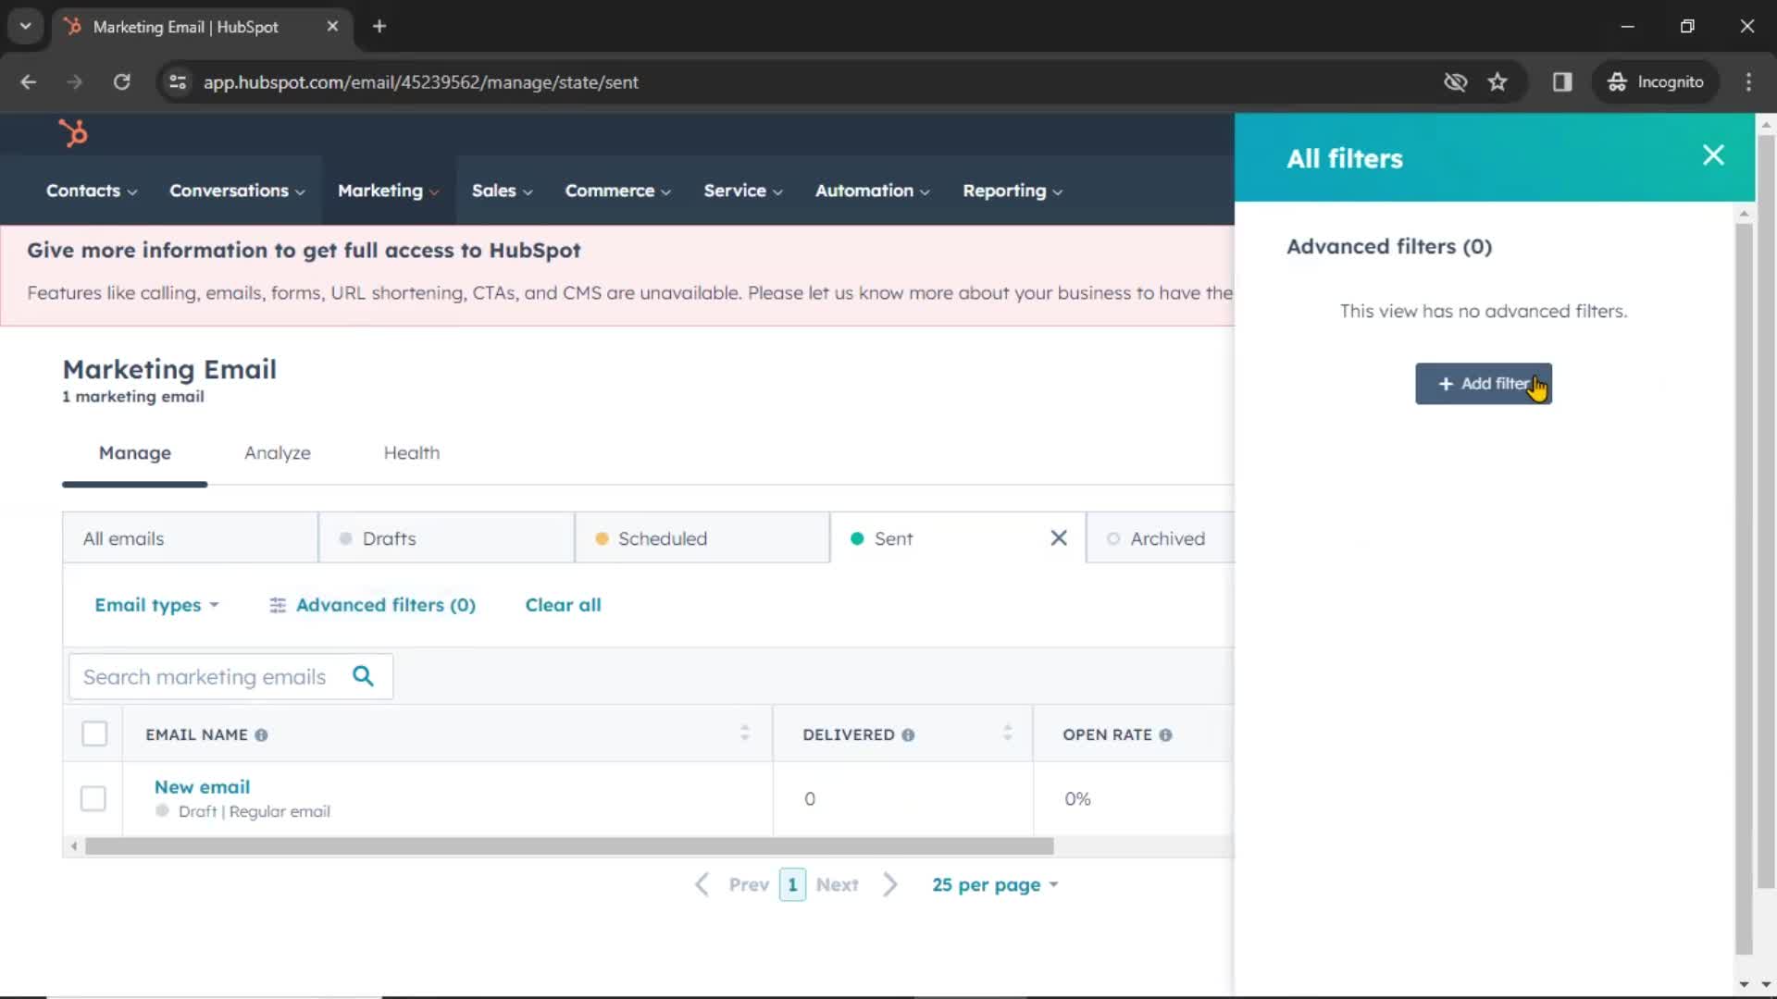Select the Scheduled view
Screen dimensions: 1777x999
pos(702,538)
